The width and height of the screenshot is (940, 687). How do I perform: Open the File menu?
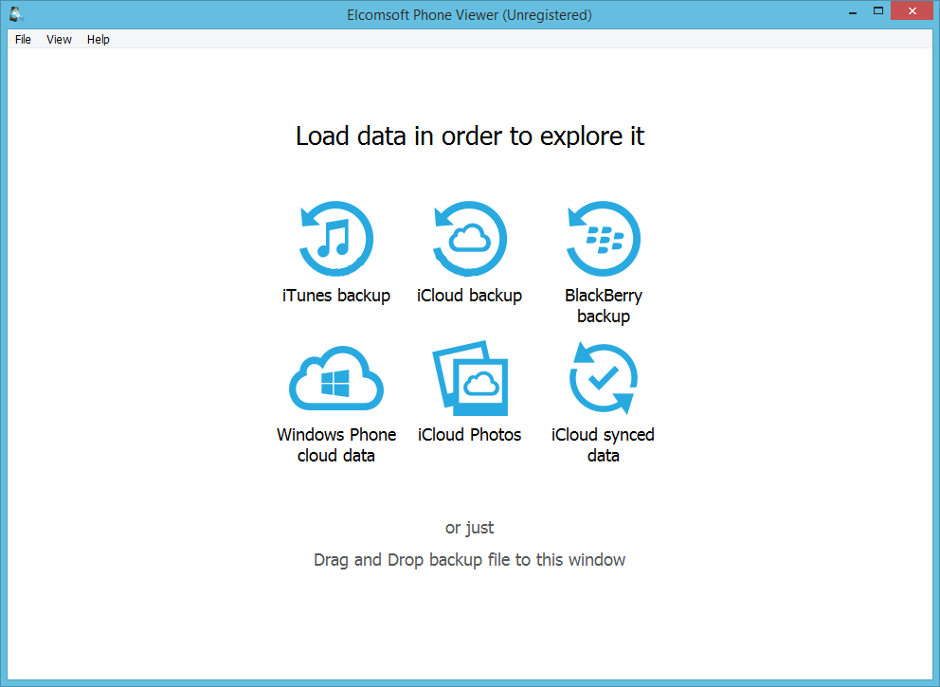pyautogui.click(x=22, y=39)
